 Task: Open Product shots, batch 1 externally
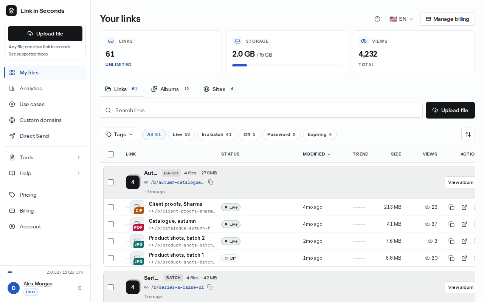(464, 258)
